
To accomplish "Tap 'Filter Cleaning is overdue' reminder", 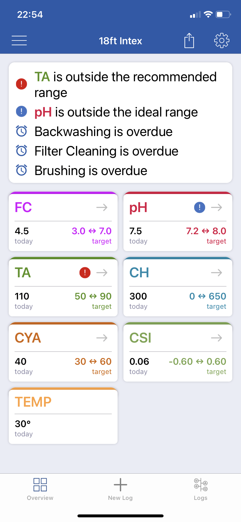I will click(x=107, y=151).
